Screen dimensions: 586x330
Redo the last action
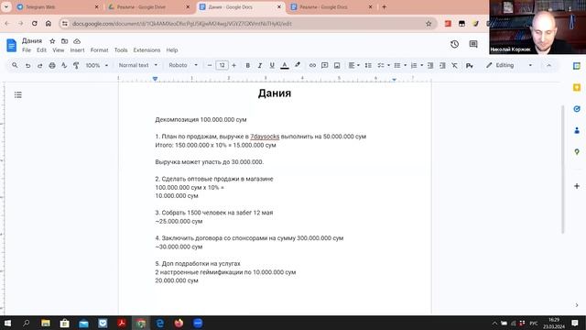tap(39, 65)
